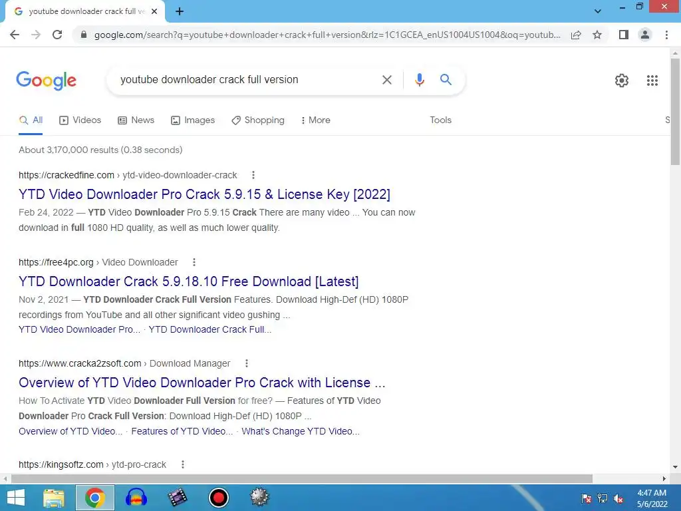
Task: Click sitelink What's Change YTD Video...
Action: (x=301, y=431)
